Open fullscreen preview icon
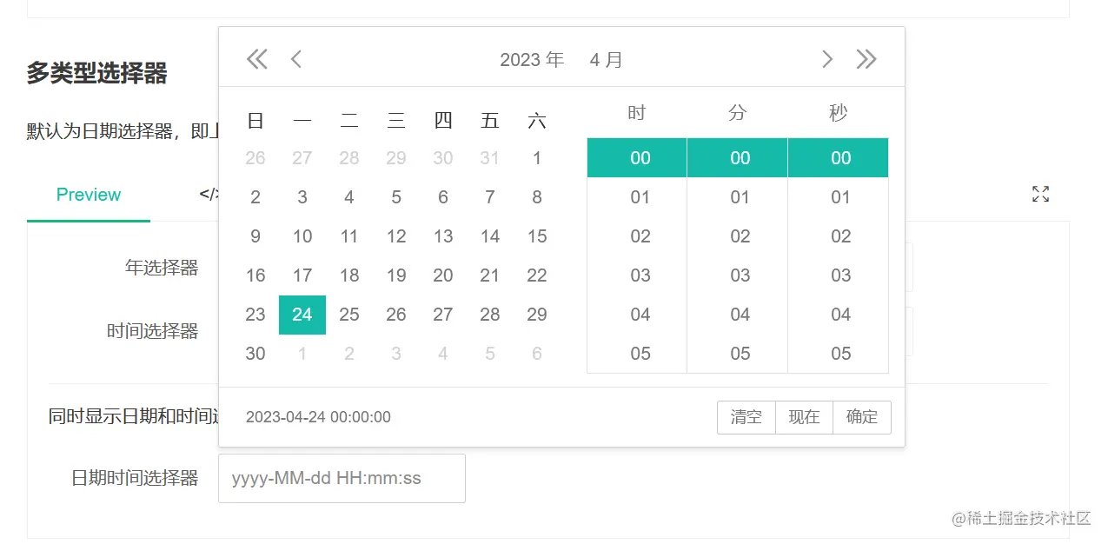 click(1040, 194)
